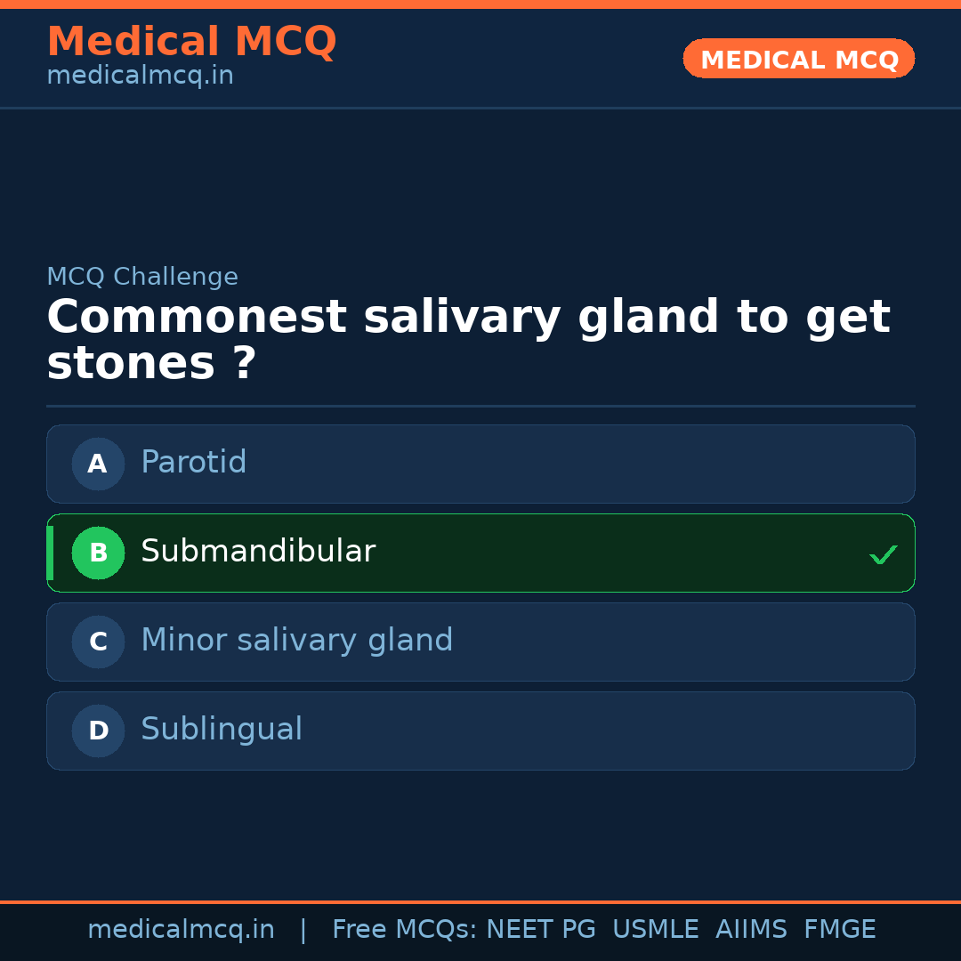Screen dimensions: 961x961
Task: Click the FMGE footer text
Action: click(x=839, y=930)
